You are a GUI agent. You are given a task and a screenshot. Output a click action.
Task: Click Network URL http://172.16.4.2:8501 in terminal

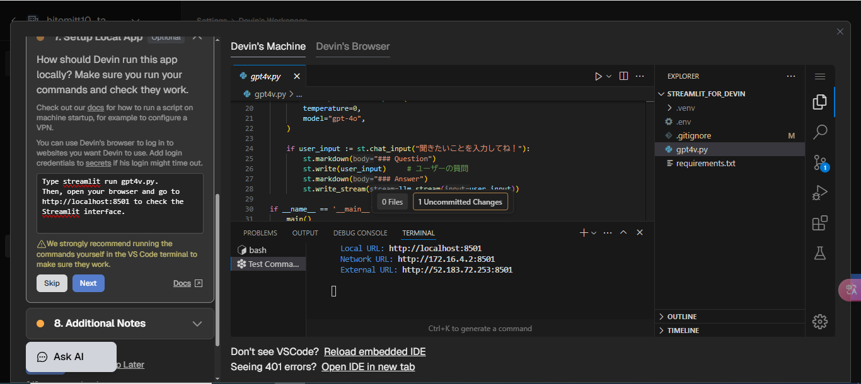(x=446, y=259)
